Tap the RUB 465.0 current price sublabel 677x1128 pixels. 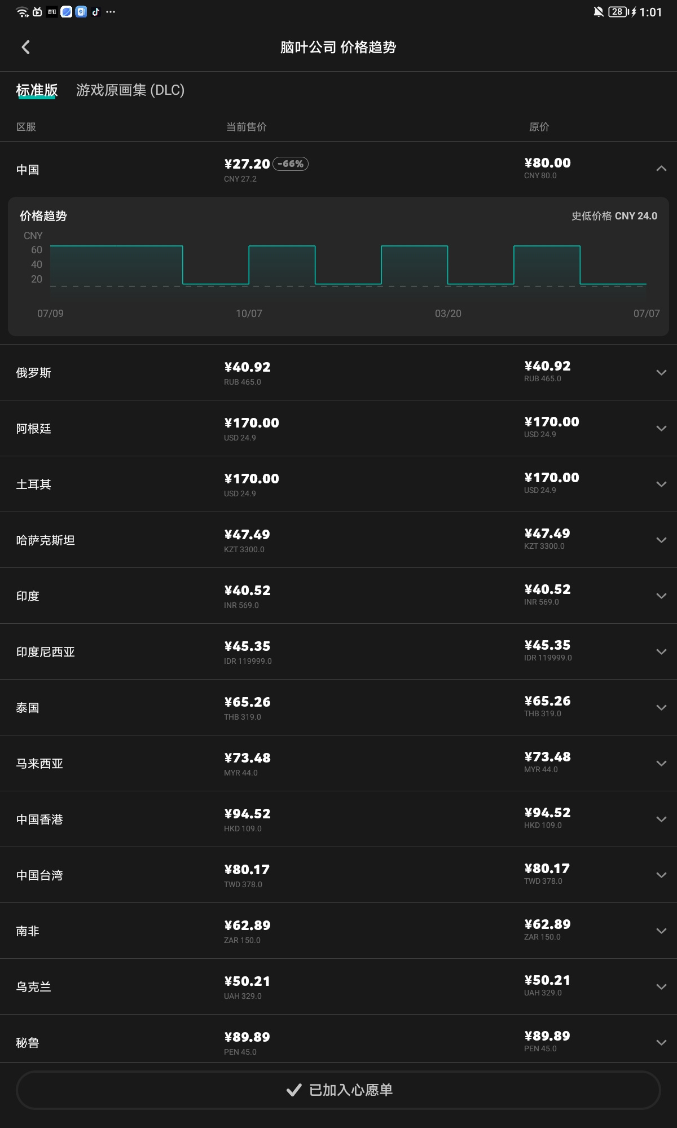click(x=243, y=382)
